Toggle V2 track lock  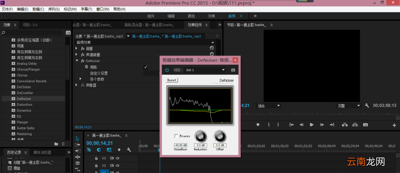tap(96, 166)
